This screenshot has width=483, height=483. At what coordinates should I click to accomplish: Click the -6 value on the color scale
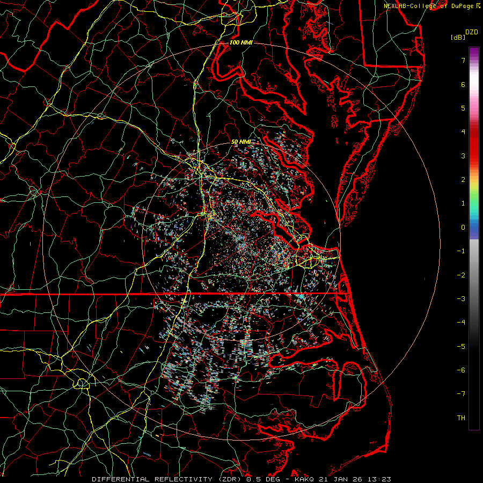point(461,370)
